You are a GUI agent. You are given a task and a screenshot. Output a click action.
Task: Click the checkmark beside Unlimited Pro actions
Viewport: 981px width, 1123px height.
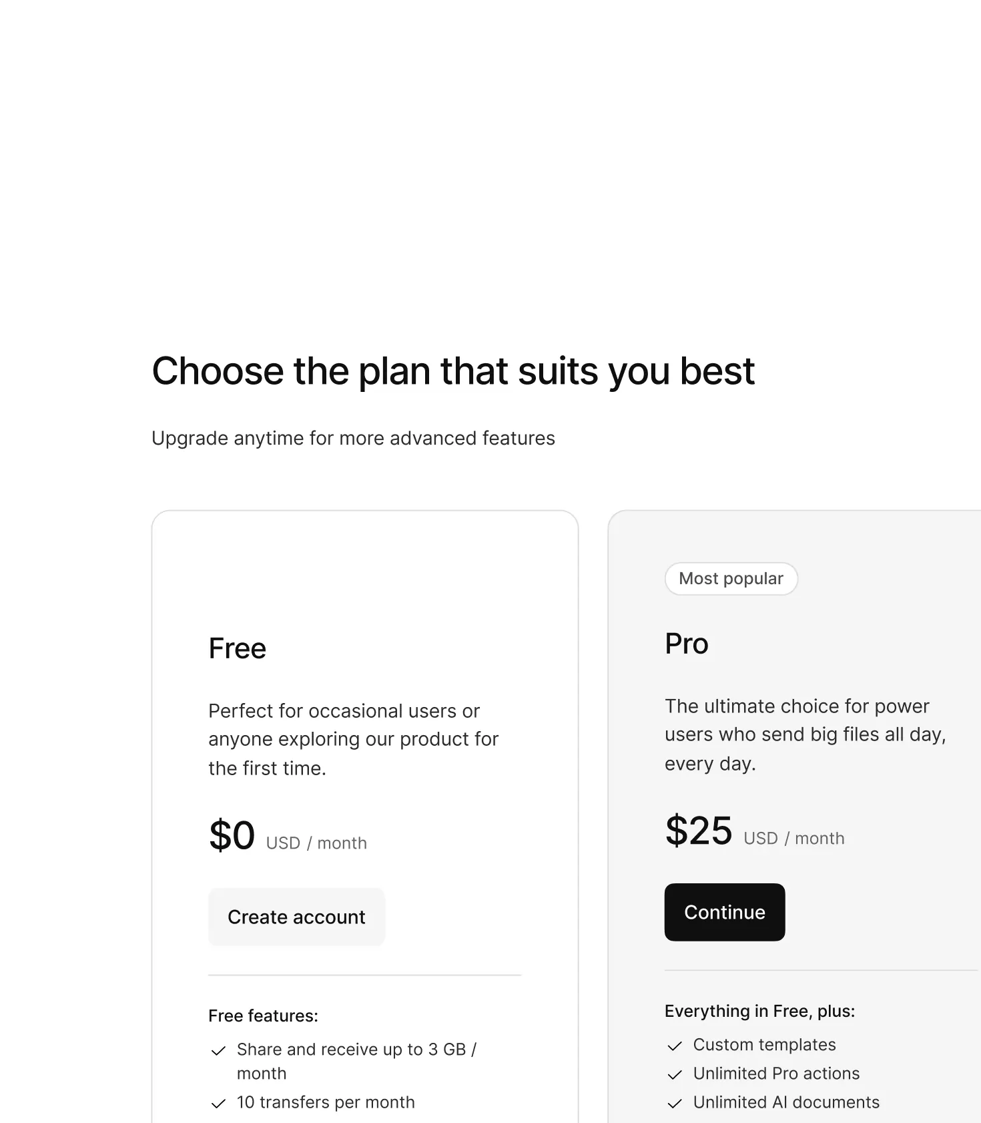pyautogui.click(x=674, y=1074)
